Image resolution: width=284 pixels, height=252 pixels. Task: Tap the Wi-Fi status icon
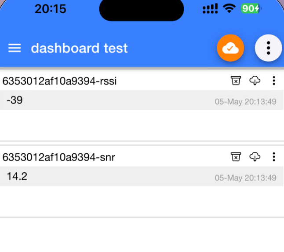tap(229, 8)
